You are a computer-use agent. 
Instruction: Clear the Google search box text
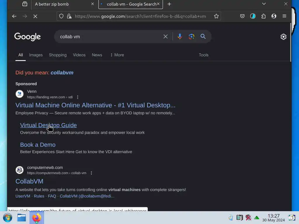pyautogui.click(x=165, y=36)
